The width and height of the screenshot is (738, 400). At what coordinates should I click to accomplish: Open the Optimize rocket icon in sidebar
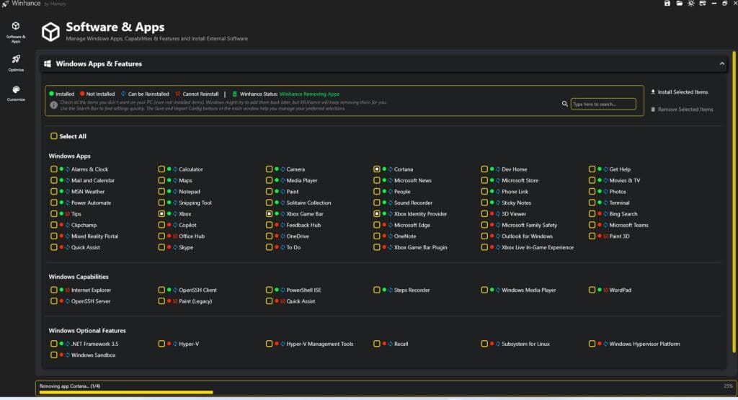click(16, 59)
